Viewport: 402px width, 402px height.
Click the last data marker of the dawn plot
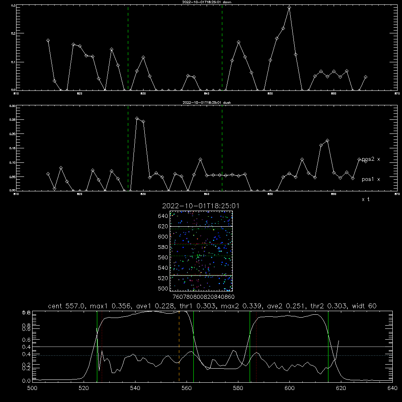point(365,77)
